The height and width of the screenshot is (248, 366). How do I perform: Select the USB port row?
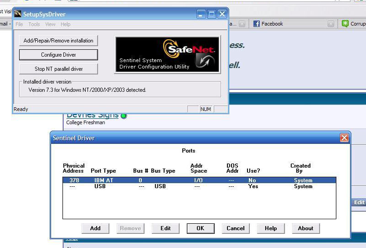coord(199,186)
